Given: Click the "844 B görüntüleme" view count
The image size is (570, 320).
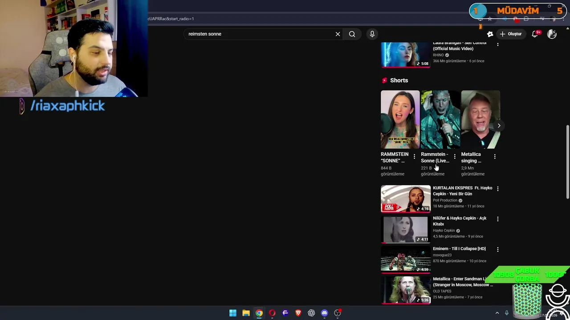Looking at the screenshot, I should coord(392,171).
